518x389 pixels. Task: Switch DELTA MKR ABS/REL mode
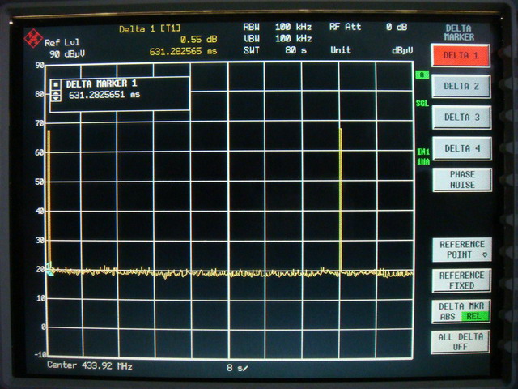[x=461, y=311]
